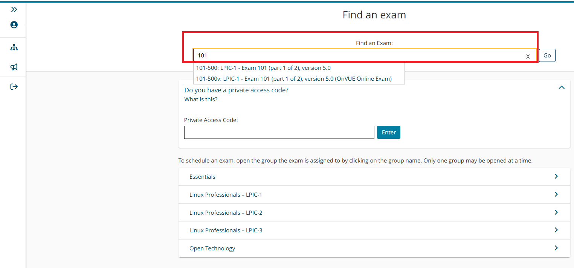Image resolution: width=574 pixels, height=268 pixels.
Task: Choose the 101-500v OnVUE Online Exam suggestion
Action: point(294,79)
